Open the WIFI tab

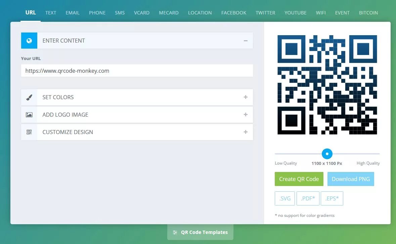(x=321, y=13)
